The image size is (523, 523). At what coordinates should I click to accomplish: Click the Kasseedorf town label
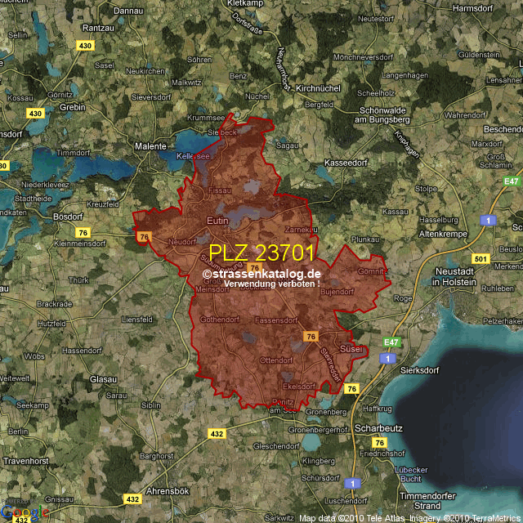pos(346,163)
